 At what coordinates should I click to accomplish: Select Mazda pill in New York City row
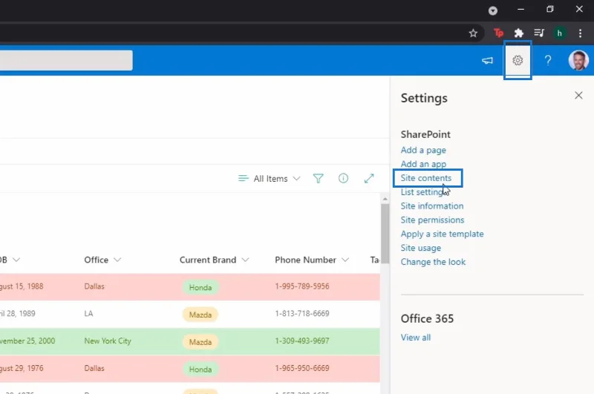coord(200,342)
